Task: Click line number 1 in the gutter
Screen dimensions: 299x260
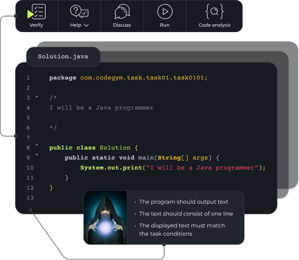Action: click(x=28, y=78)
